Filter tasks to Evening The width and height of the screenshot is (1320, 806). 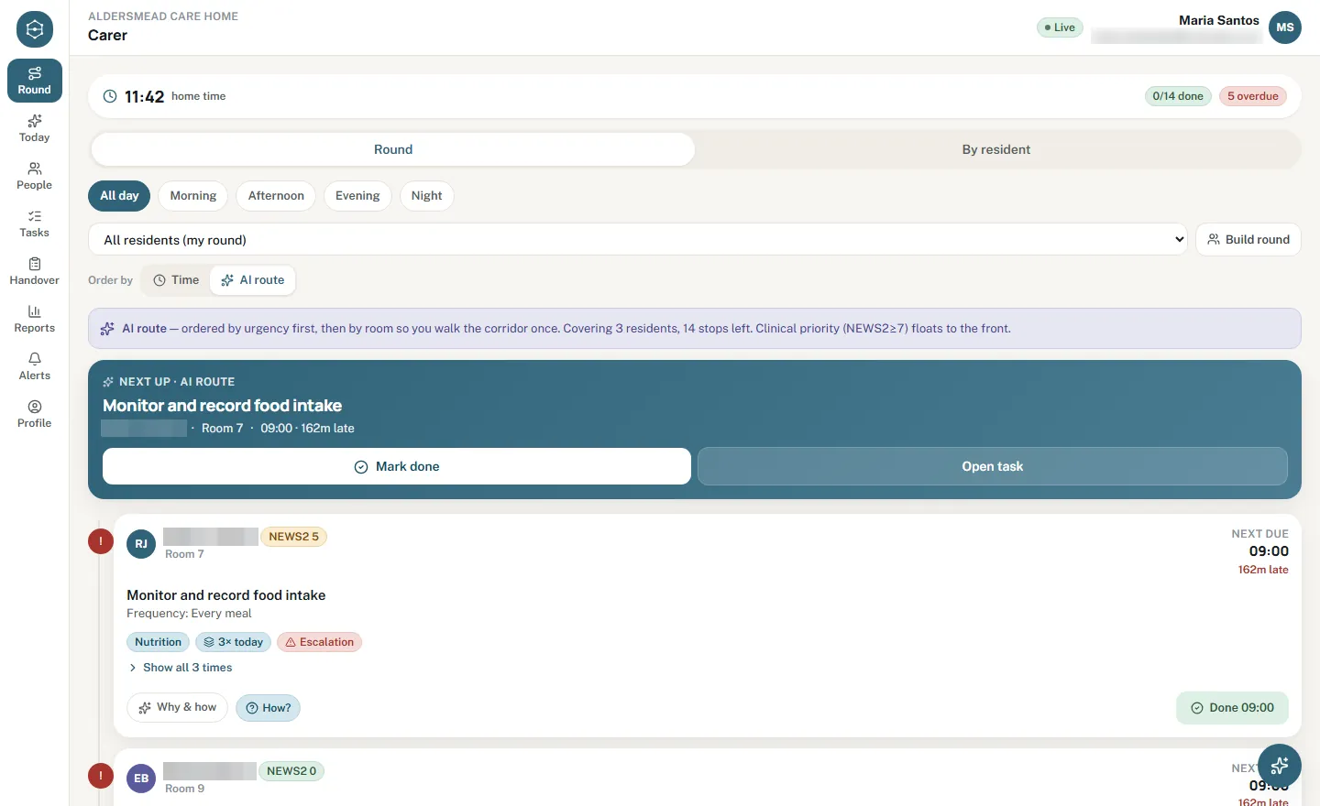(357, 196)
